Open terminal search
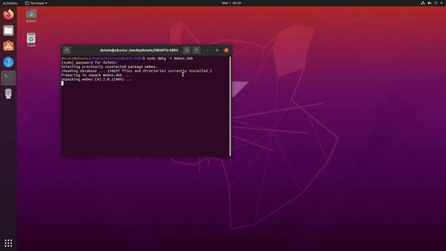This screenshot has width=446, height=251. click(x=187, y=50)
